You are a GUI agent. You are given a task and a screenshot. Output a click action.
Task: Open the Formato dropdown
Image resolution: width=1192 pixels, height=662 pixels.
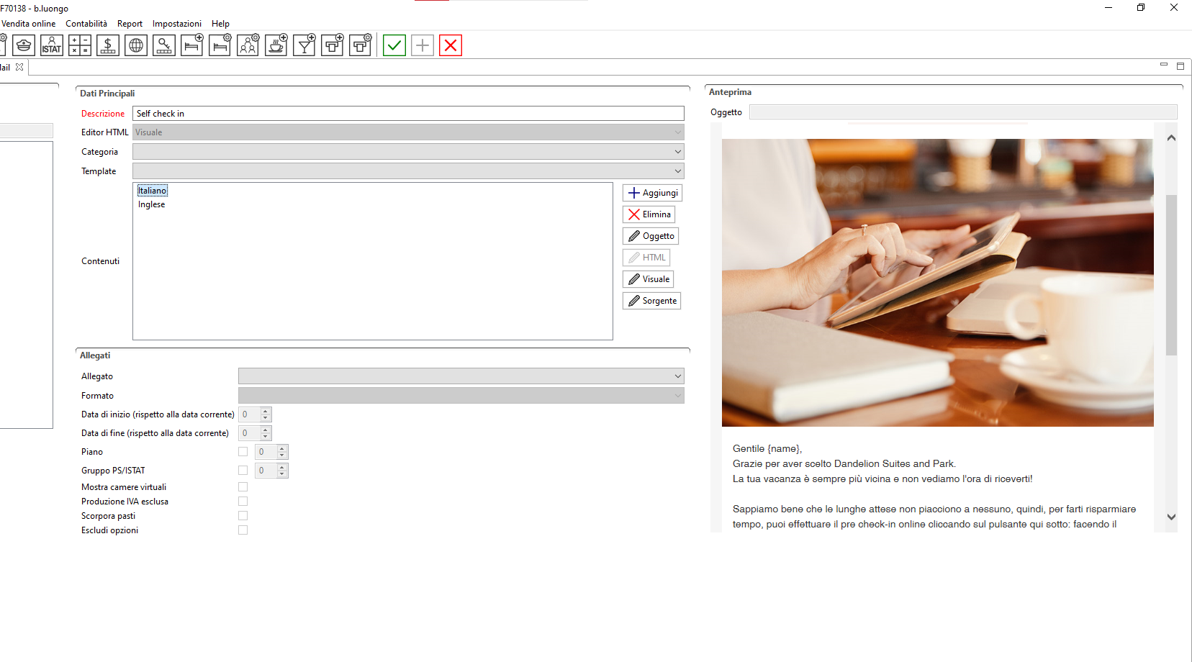tap(461, 396)
